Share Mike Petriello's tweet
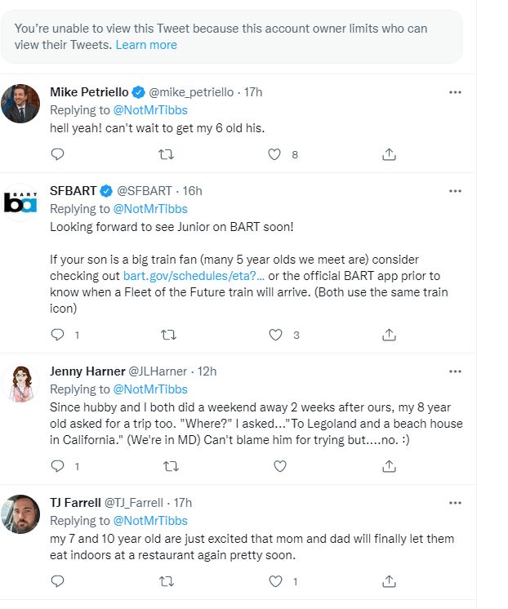Screen dimensions: 508x609 [389, 154]
